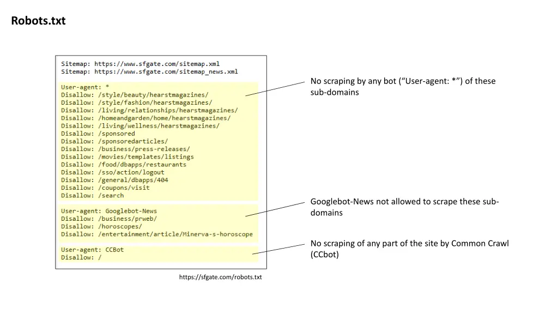Click the 'Disallow: /horoscopes/' line
The image size is (558, 314).
pos(101,226)
